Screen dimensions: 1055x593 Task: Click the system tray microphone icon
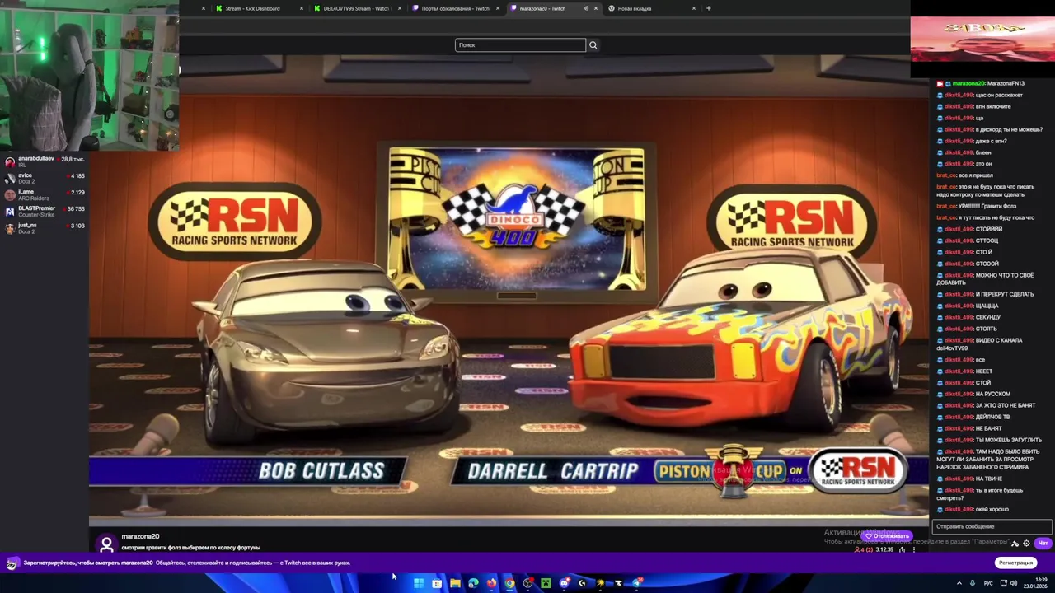click(973, 583)
